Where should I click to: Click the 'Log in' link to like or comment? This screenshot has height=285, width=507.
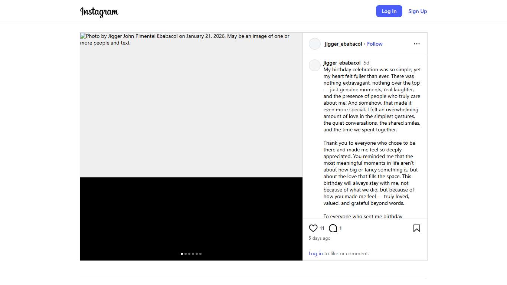[x=315, y=253]
